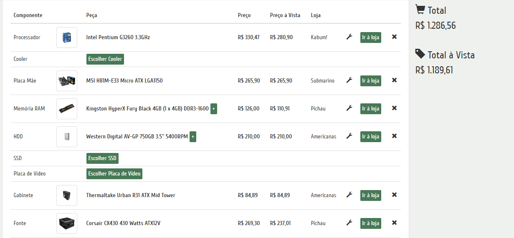Click the SSD component label
The width and height of the screenshot is (514, 238).
click(18, 158)
